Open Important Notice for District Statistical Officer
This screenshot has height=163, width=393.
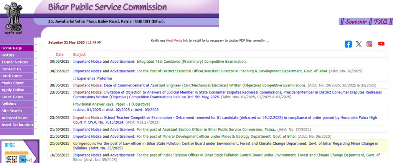87,71
